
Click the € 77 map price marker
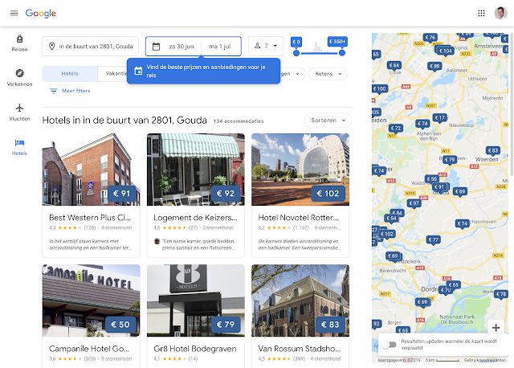point(434,239)
